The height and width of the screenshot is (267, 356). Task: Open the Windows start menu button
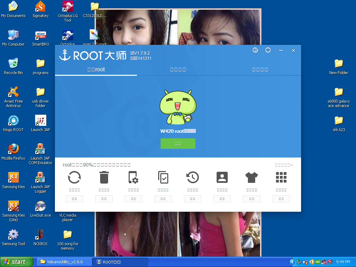coord(17,262)
